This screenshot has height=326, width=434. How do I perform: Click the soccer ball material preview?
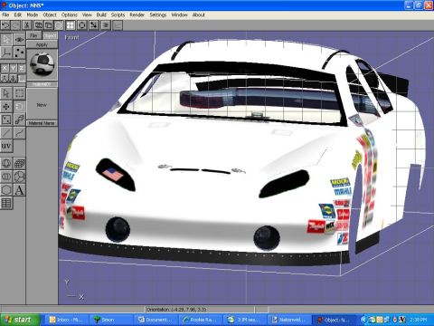42,64
